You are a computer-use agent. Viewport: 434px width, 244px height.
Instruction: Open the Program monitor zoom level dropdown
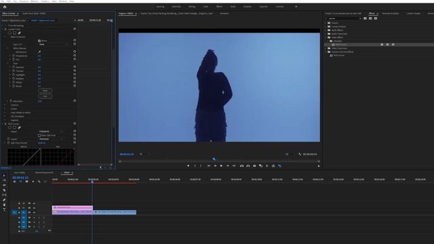[x=144, y=154]
